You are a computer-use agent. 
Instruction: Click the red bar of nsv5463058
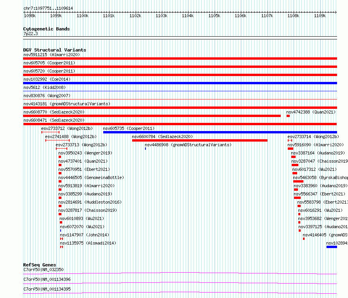click(298, 181)
